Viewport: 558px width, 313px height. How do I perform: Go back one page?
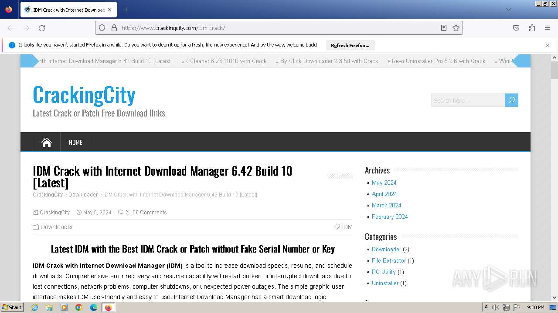(10, 28)
